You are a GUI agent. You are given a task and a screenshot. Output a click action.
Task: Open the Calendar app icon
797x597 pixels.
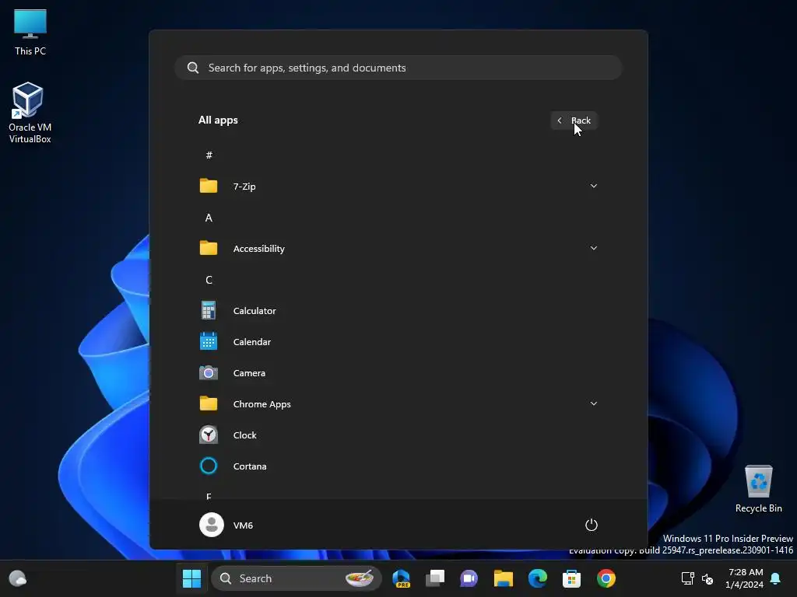pos(209,342)
